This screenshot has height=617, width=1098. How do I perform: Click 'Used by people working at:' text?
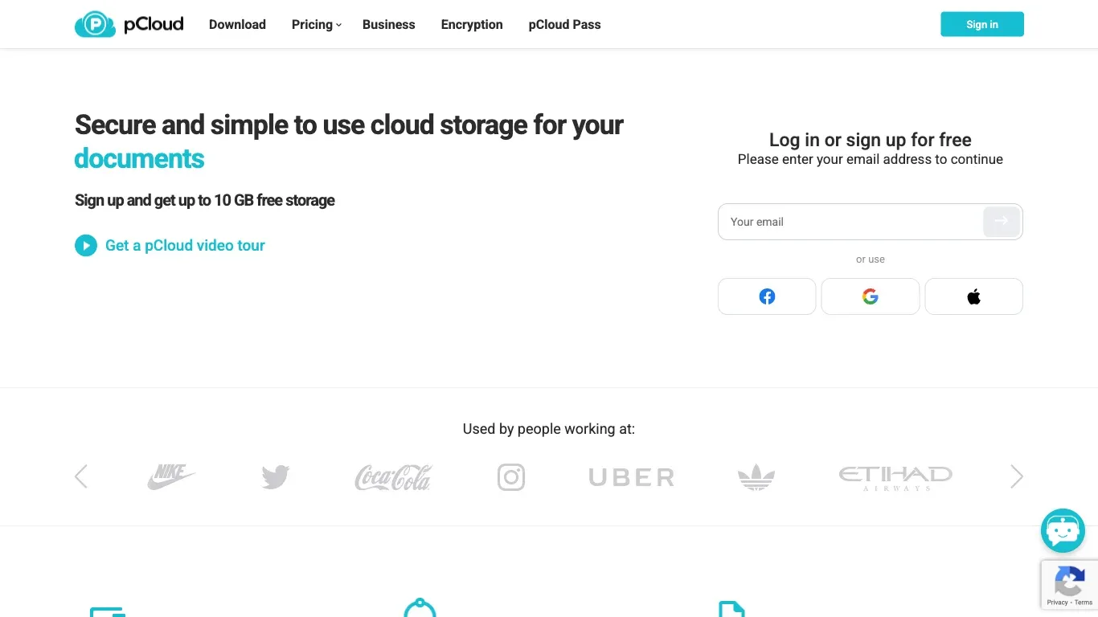[549, 429]
